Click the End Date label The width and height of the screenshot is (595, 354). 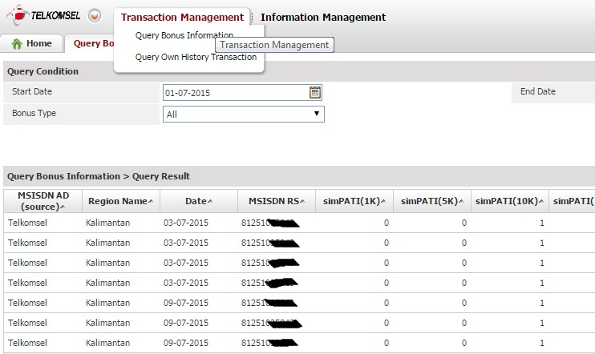point(538,91)
